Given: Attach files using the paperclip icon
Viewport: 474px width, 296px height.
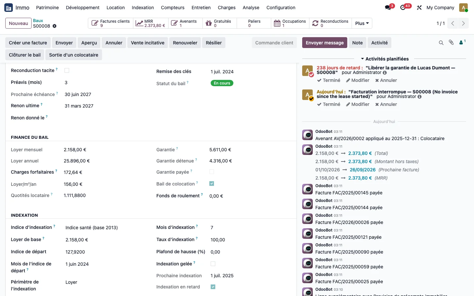Looking at the screenshot, I should point(451,42).
